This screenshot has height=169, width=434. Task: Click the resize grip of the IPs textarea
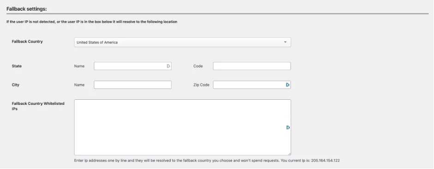click(289, 154)
